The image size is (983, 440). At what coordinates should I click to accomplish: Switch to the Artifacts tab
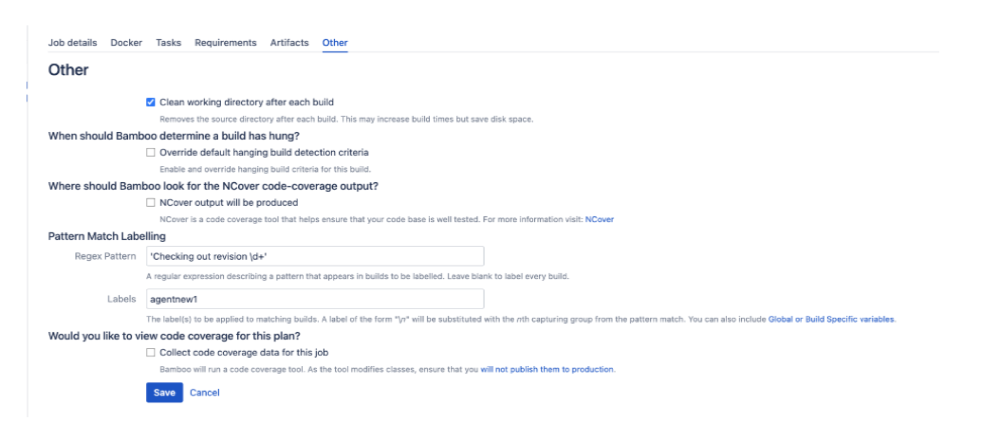(289, 43)
